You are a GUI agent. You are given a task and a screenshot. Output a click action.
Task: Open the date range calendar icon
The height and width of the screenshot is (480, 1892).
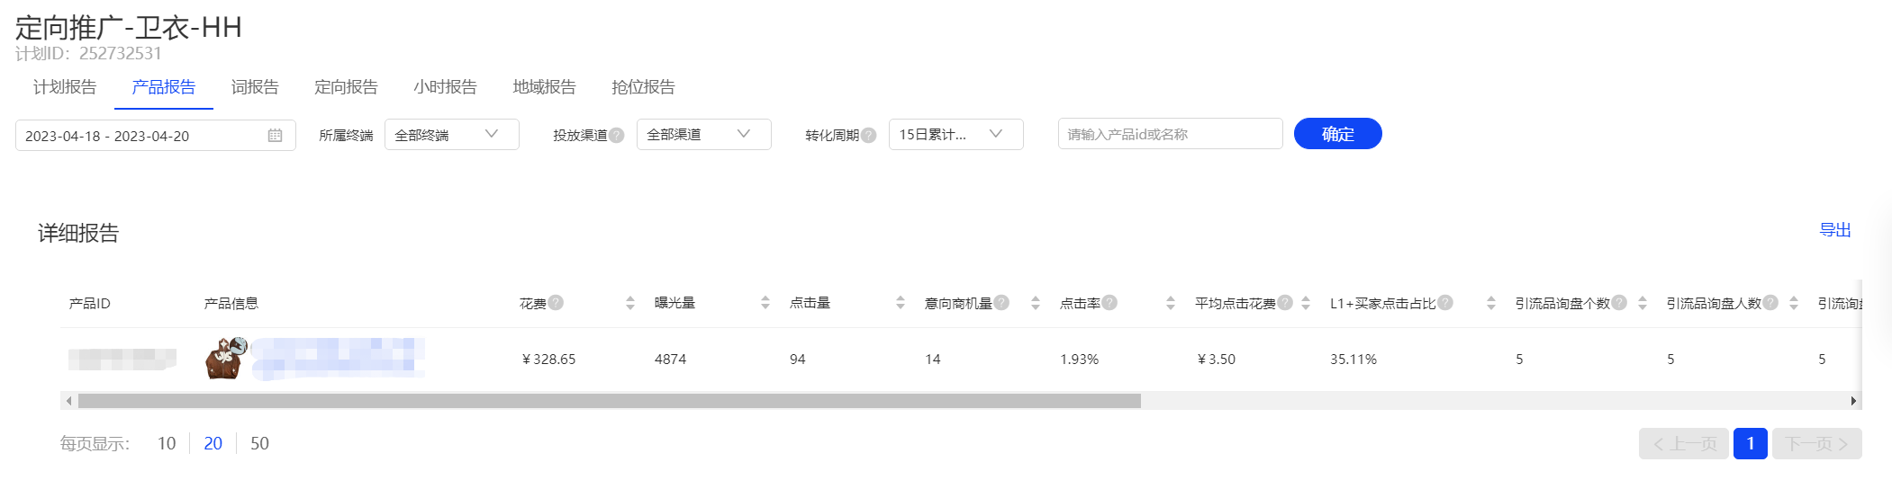click(275, 136)
